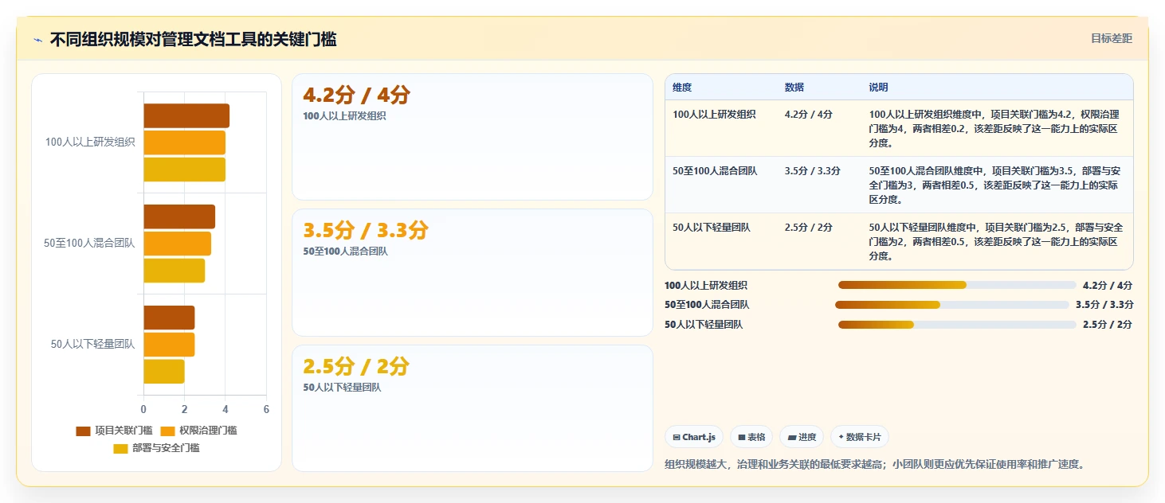Click the 4.2分 / 4分 data card
The height and width of the screenshot is (503, 1165).
(473, 137)
